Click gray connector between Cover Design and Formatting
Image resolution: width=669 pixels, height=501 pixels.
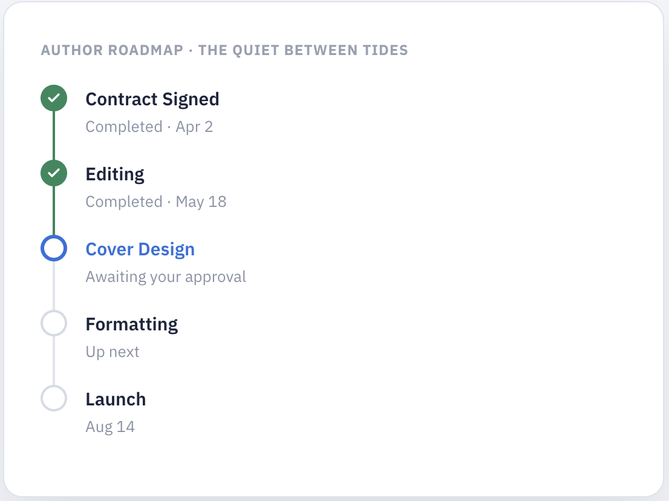click(54, 286)
